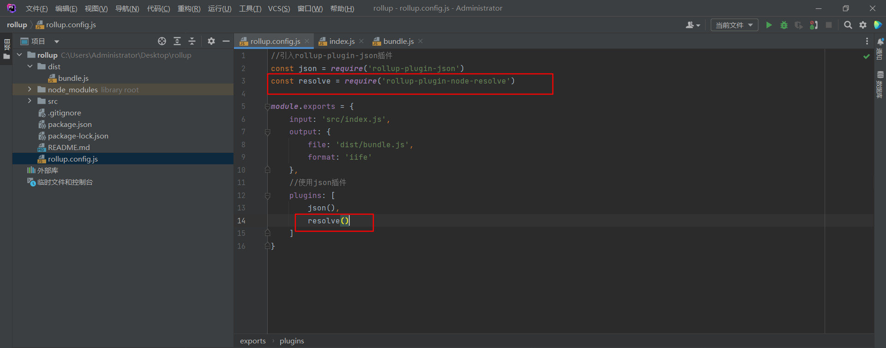This screenshot has height=348, width=886.
Task: Open the 运行(U) menu
Action: click(x=220, y=8)
